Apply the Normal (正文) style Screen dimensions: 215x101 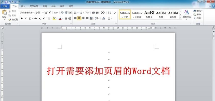[125, 14]
